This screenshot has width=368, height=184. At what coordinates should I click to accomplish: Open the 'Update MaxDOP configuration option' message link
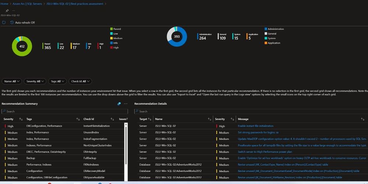(302, 139)
